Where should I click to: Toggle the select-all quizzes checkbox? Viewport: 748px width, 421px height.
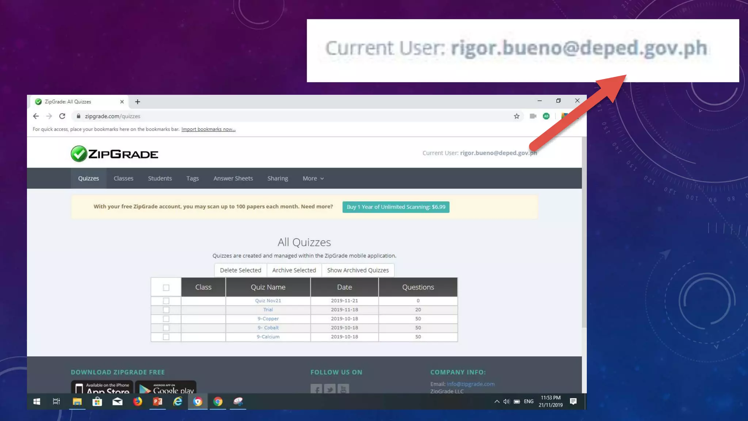166,288
